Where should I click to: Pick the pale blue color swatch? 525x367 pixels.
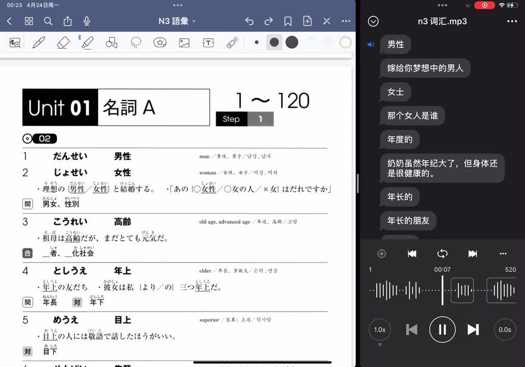[328, 42]
